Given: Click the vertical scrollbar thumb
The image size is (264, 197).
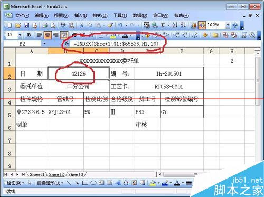Looking at the screenshot, I should (258, 81).
